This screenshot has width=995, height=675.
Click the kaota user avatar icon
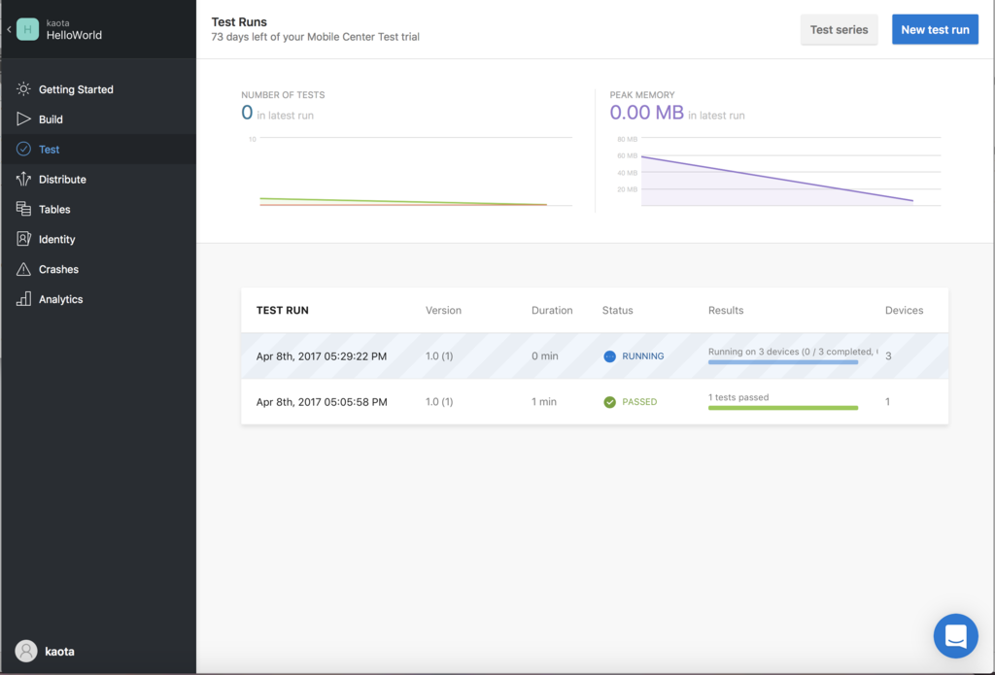coord(26,651)
